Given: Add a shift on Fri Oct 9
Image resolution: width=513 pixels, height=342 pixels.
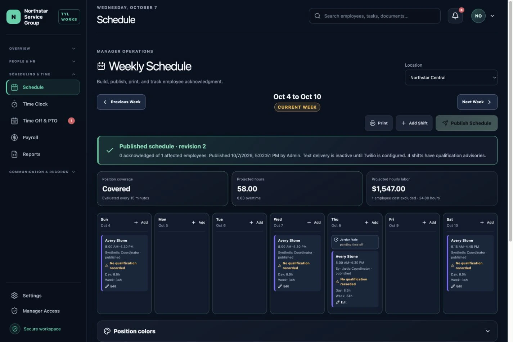Looking at the screenshot, I should click(429, 222).
